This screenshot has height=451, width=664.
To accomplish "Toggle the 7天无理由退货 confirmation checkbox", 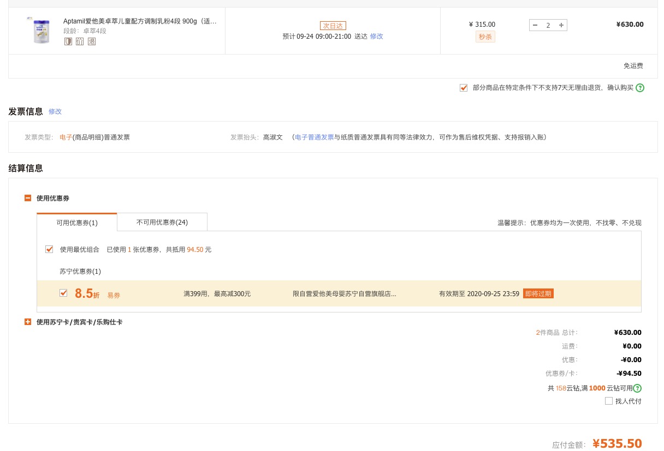I will (464, 88).
